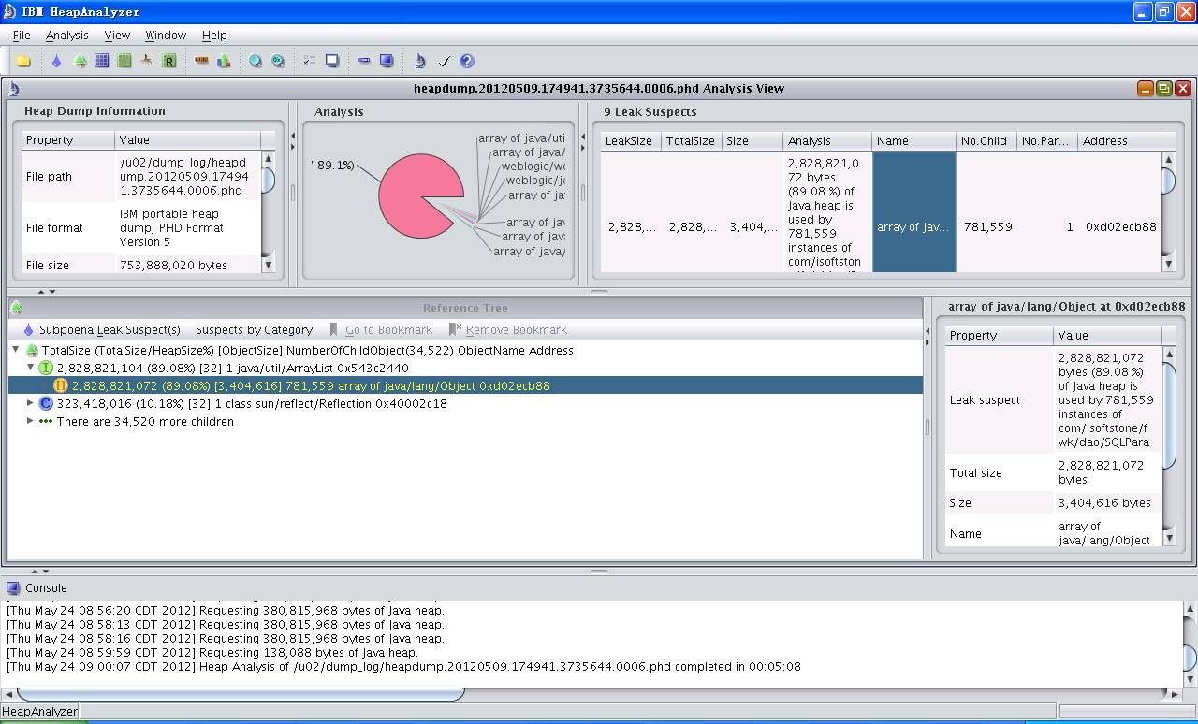Click the magnifier icon labeled 0x
Image resolution: width=1198 pixels, height=724 pixels.
278,61
